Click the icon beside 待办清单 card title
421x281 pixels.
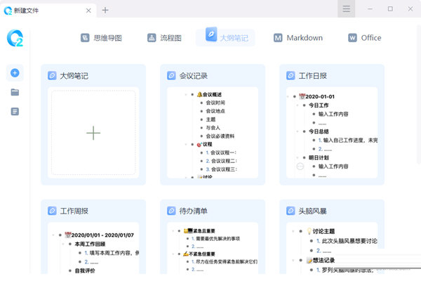pos(171,211)
